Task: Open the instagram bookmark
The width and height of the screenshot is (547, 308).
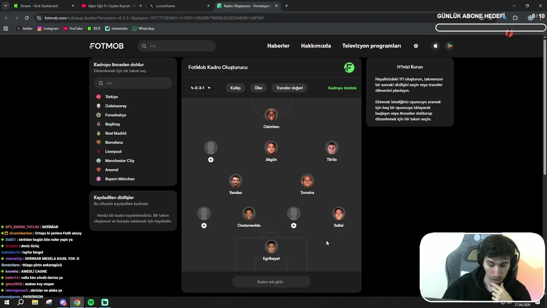Action: point(48,29)
